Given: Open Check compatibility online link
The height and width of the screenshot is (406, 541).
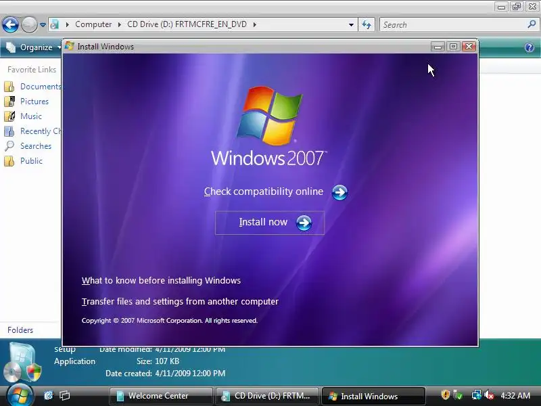Looking at the screenshot, I should point(263,191).
